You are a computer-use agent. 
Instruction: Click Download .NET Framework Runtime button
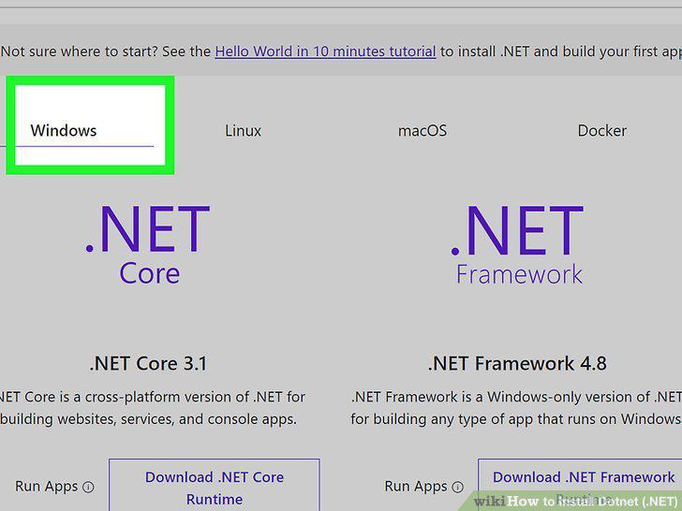coord(580,485)
